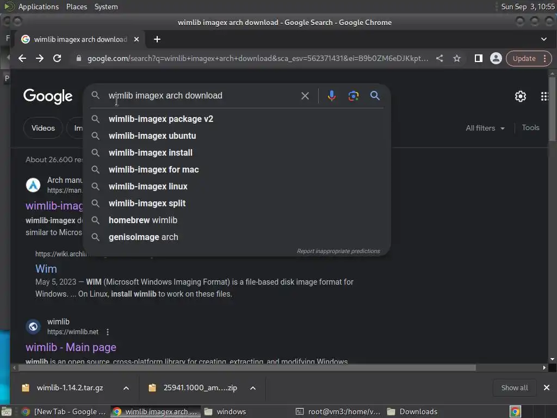This screenshot has height=418, width=557.
Task: Open Chrome side panel
Action: [x=479, y=58]
